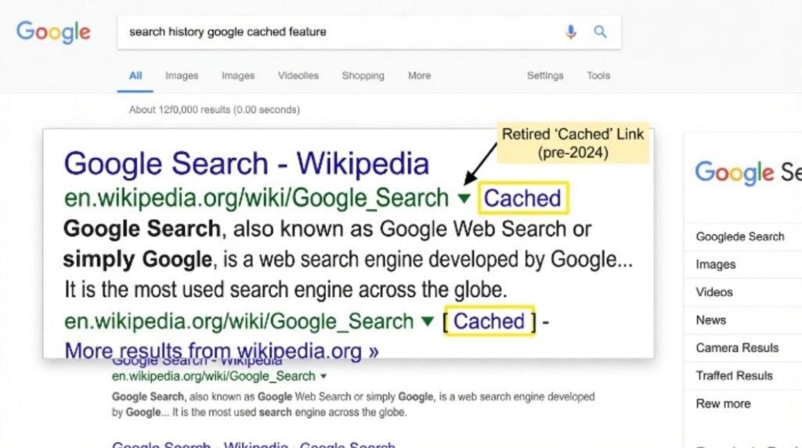
Task: Select Camera Resuls in the right panel
Action: [x=737, y=348]
